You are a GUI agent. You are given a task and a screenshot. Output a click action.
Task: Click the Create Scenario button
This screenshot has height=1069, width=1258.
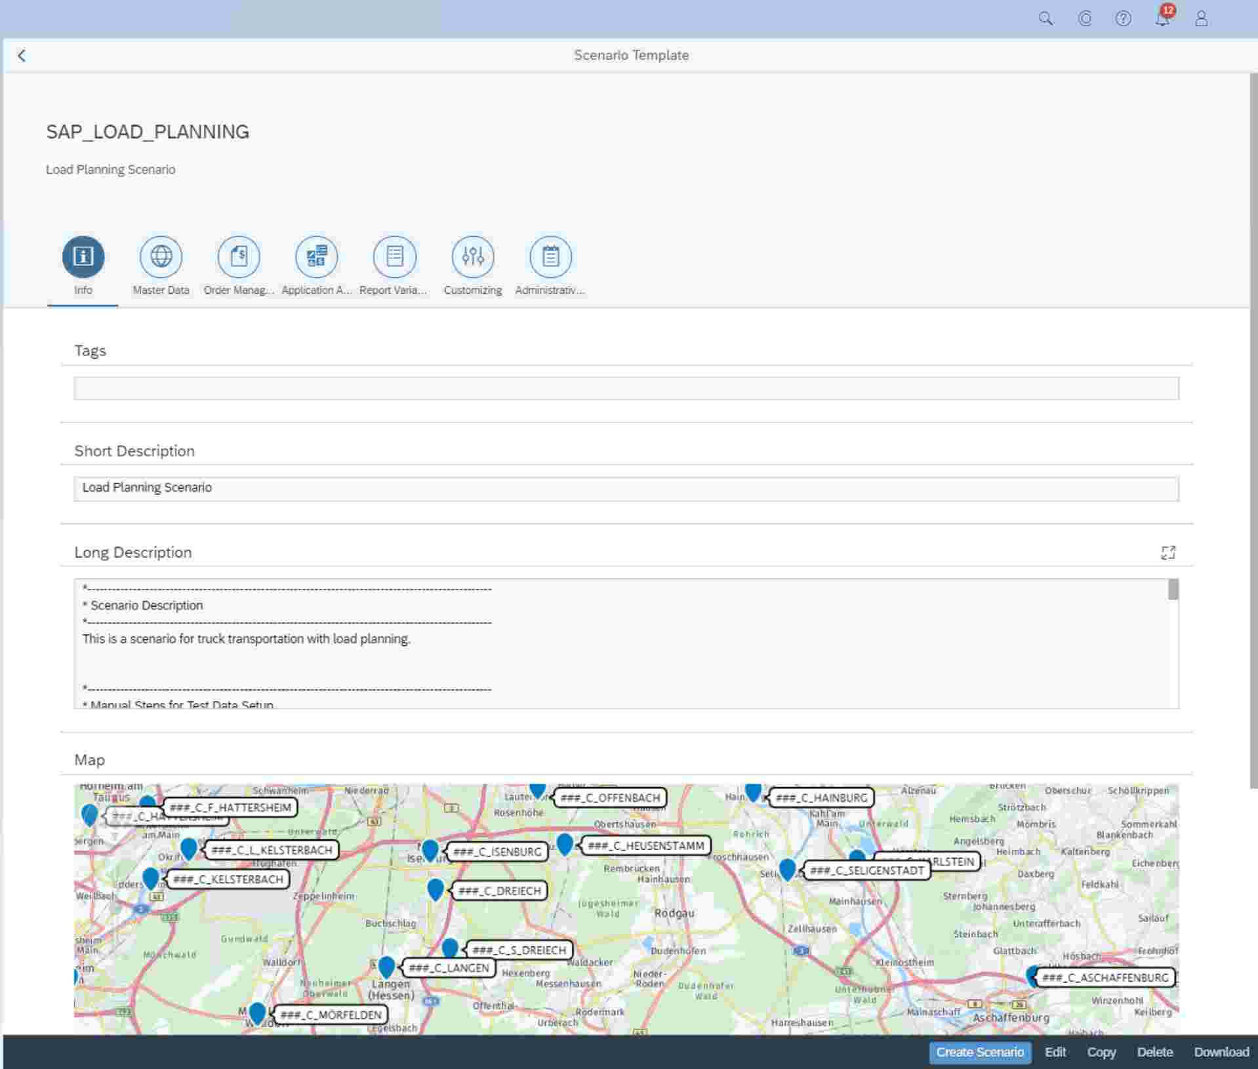(979, 1052)
